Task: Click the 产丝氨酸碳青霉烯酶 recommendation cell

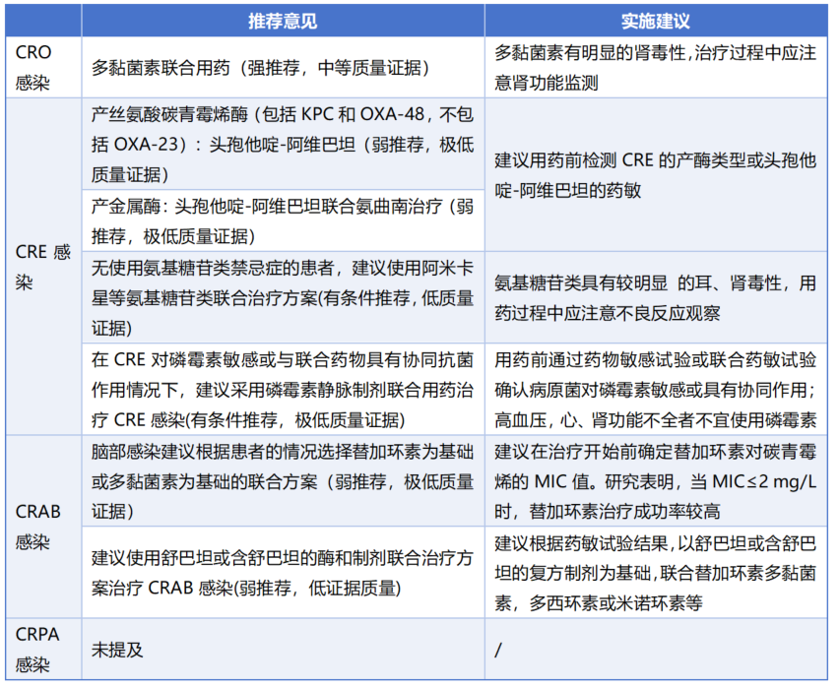Action: coord(282,143)
